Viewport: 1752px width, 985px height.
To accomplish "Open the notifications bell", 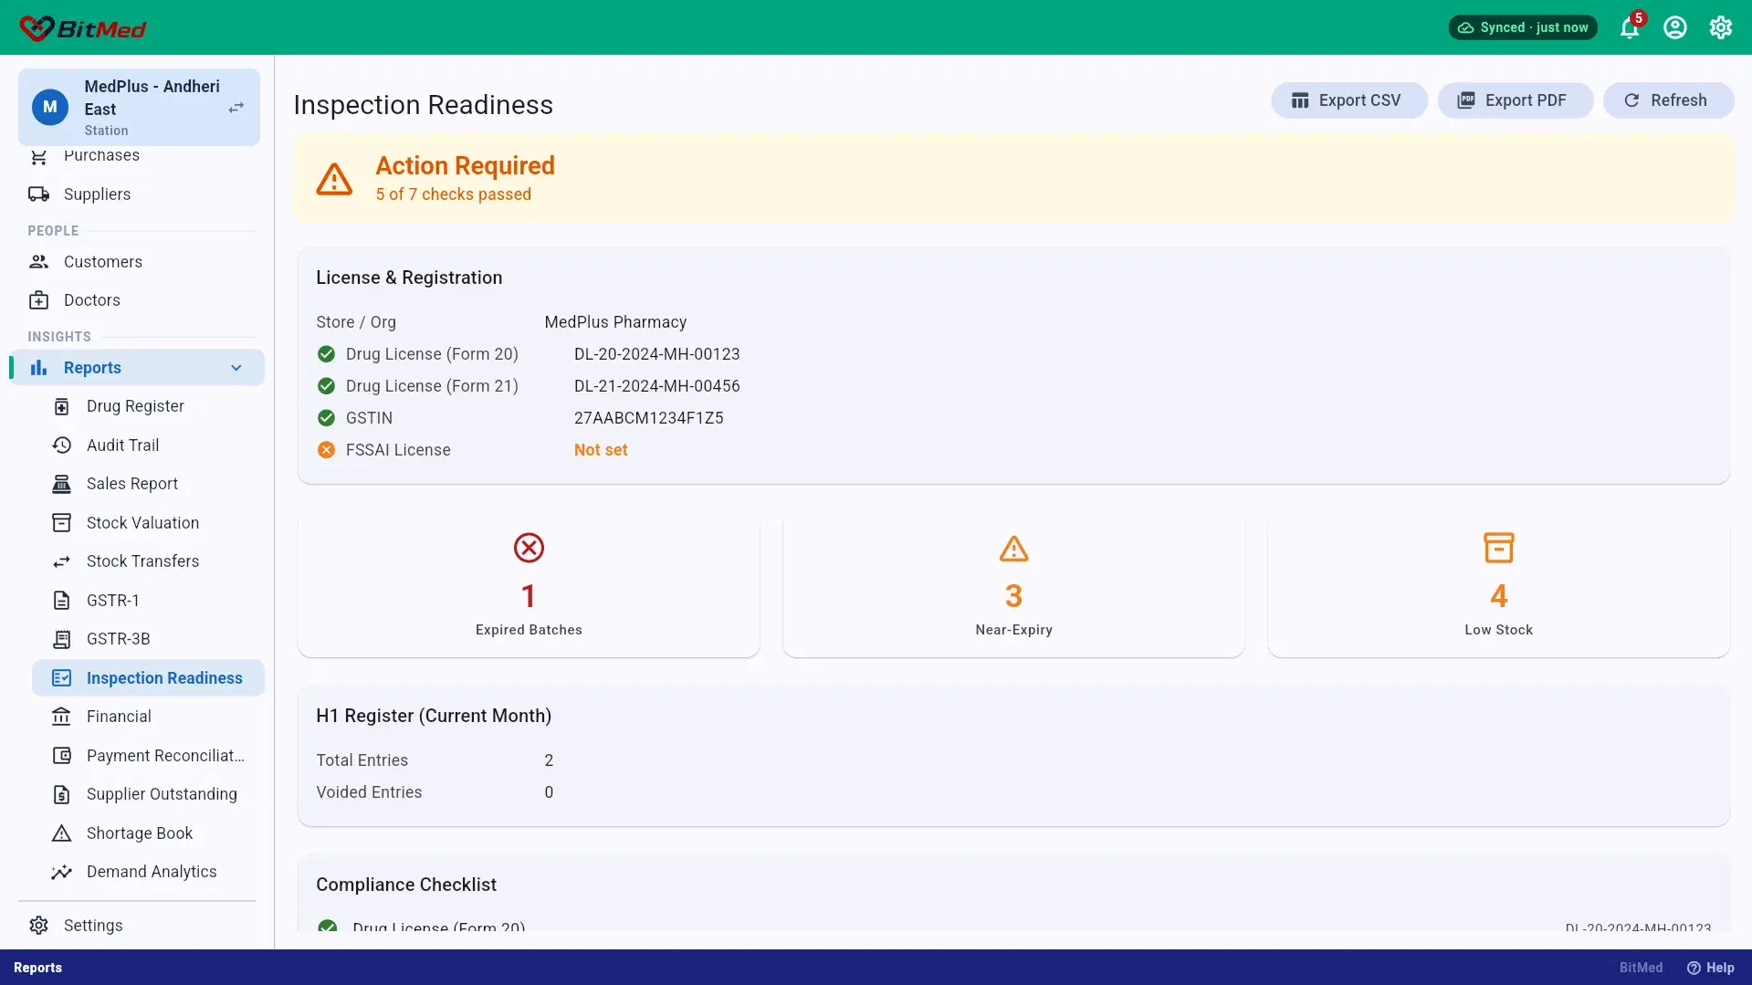I will [1630, 27].
